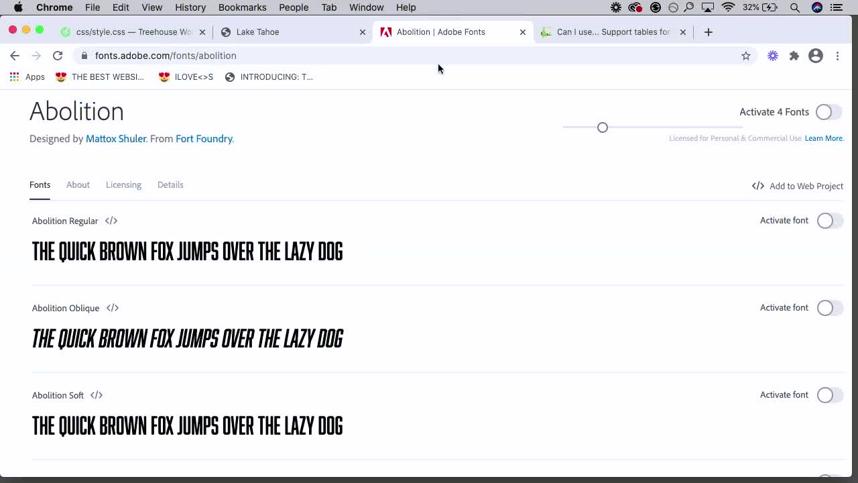Image resolution: width=858 pixels, height=483 pixels.
Task: Open the Chrome extensions puzzle icon
Action: coord(794,56)
